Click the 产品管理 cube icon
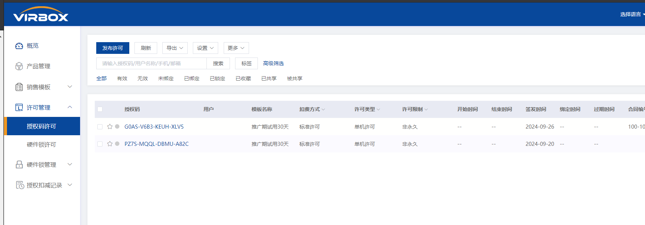The image size is (645, 225). click(x=19, y=66)
